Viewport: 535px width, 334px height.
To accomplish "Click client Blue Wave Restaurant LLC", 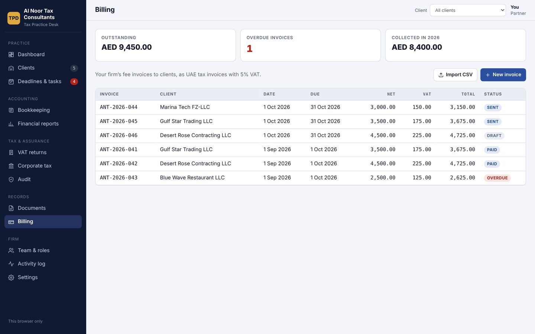I will [192, 178].
